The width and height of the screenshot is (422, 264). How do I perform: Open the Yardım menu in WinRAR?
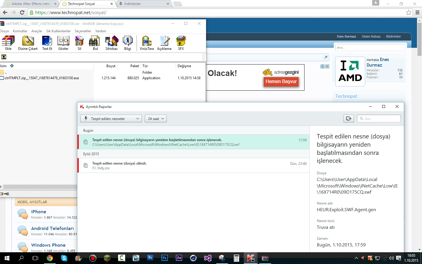[x=101, y=31]
